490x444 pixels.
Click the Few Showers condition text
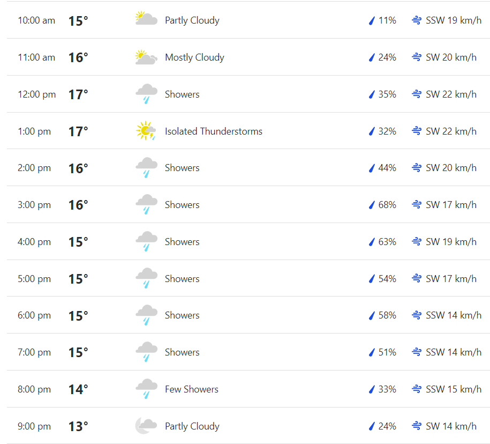[191, 389]
